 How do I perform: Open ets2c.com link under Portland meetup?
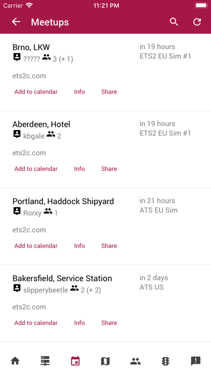click(29, 230)
